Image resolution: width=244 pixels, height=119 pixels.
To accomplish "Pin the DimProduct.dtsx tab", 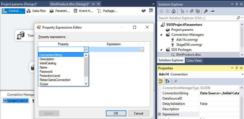I will pyautogui.click(x=93, y=4).
